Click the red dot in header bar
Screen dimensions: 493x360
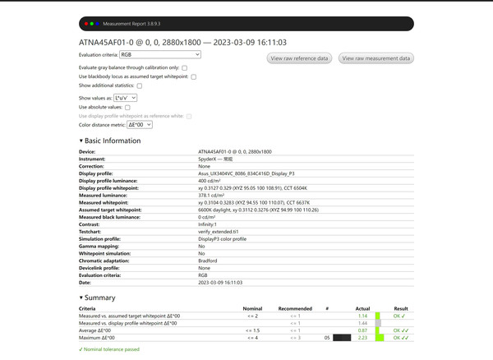[x=86, y=24]
